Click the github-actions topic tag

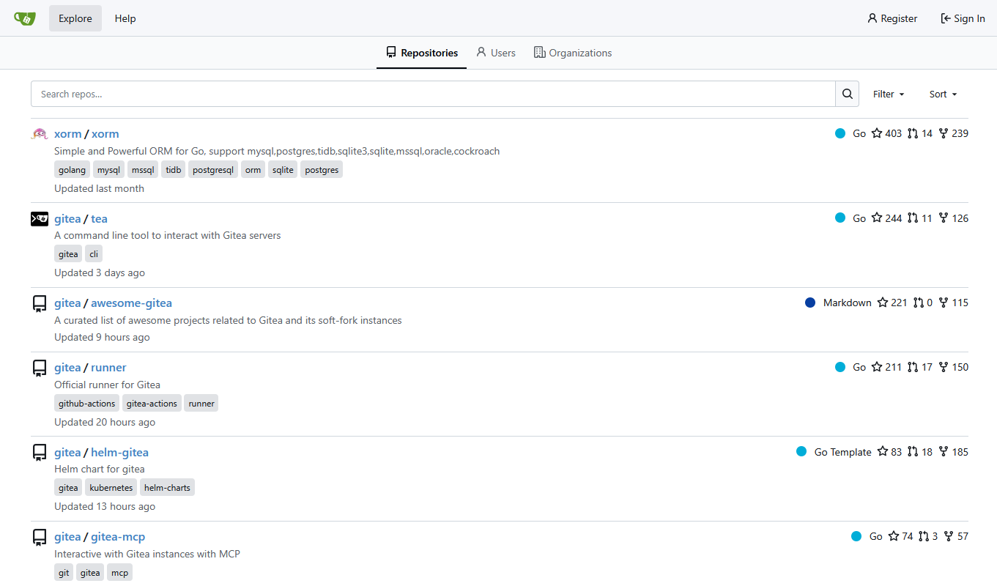coord(87,404)
